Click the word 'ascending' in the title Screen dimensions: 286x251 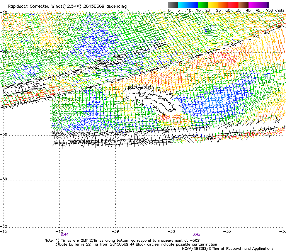(116, 7)
